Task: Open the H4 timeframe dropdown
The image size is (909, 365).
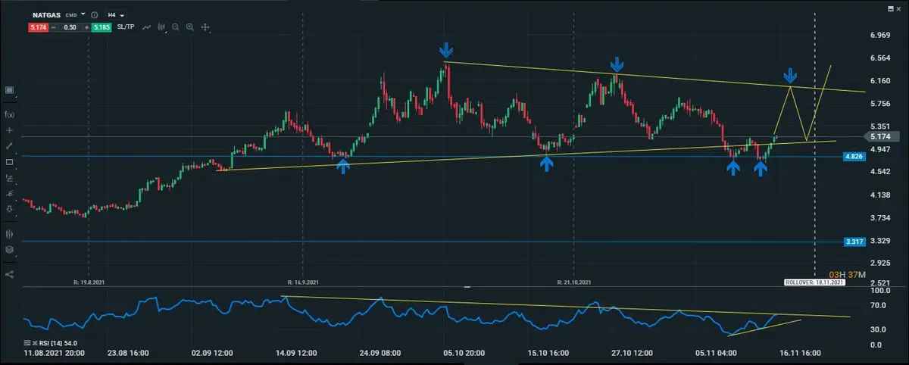Action: 116,14
